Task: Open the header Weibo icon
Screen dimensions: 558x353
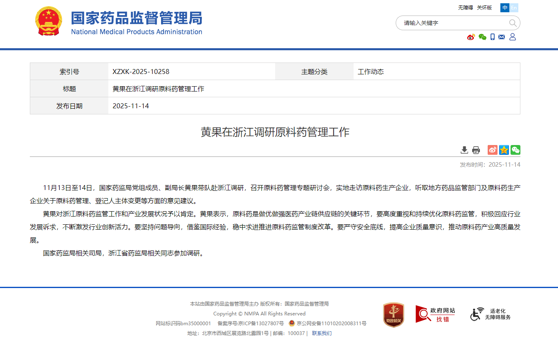Action: (471, 37)
